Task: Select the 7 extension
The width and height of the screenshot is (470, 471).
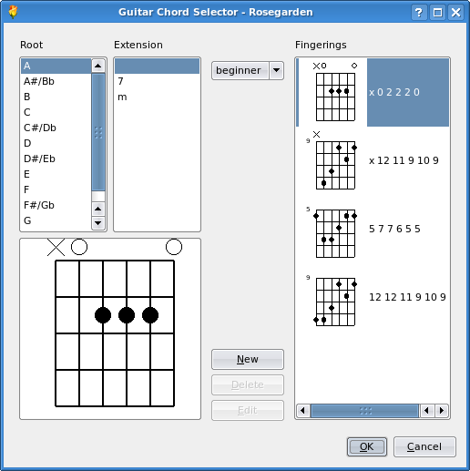Action: 157,81
